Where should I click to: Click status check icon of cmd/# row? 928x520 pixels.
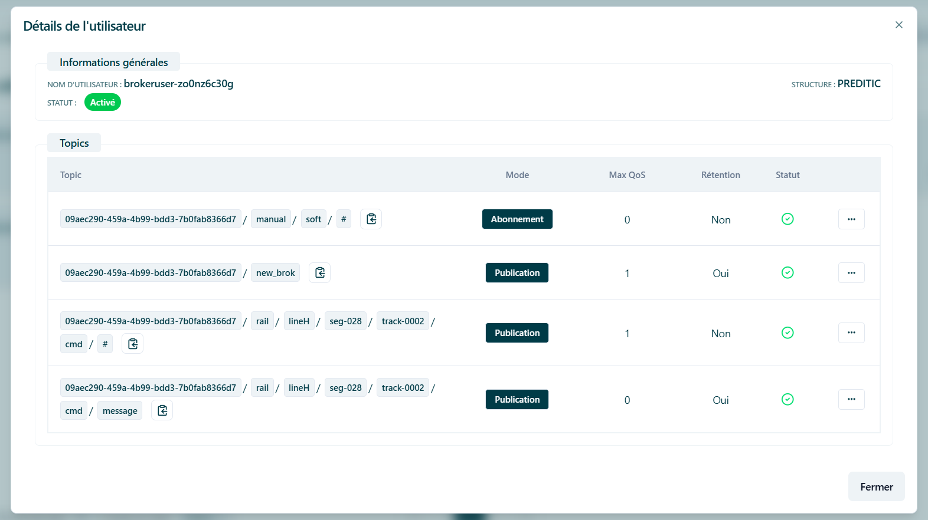tap(788, 333)
